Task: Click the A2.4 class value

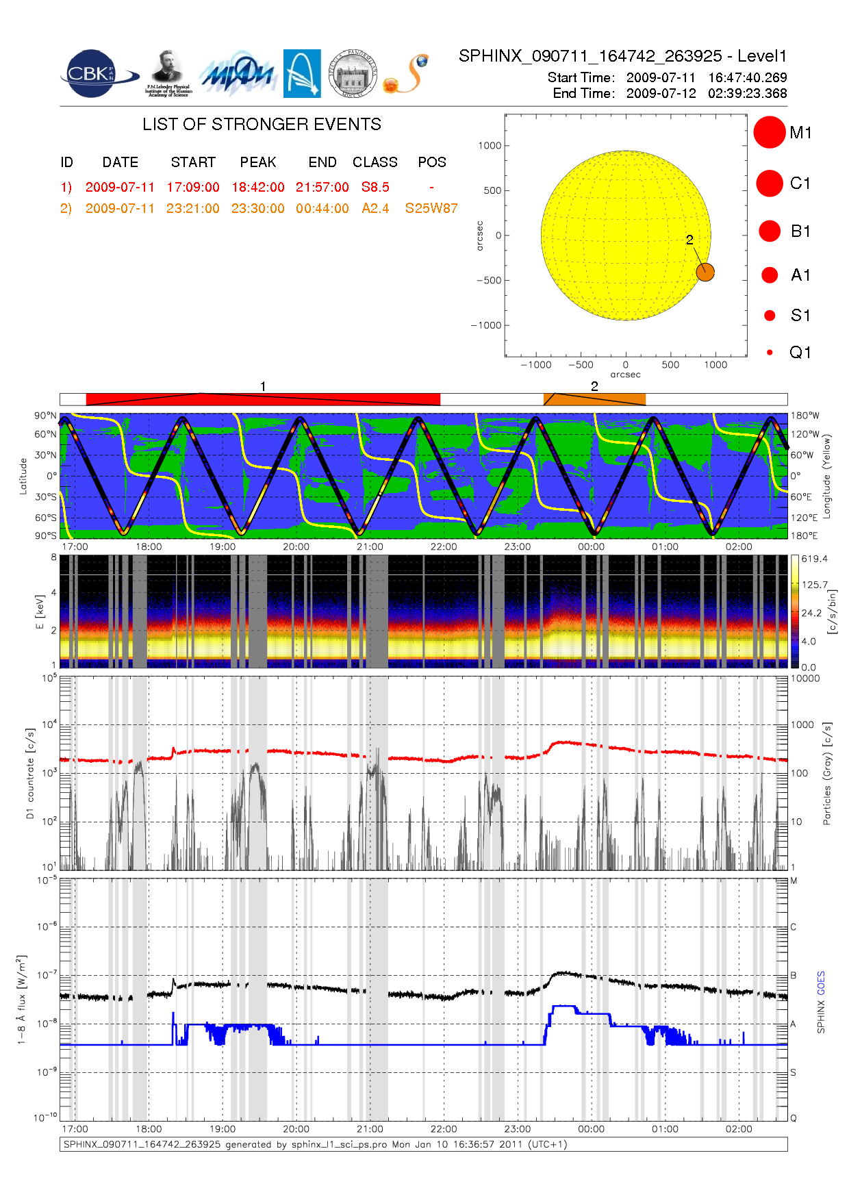Action: 375,208
